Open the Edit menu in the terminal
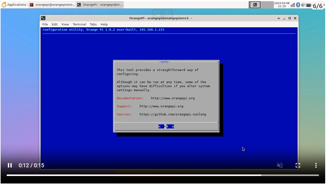Screen dimensions: 327x185 tap(55, 24)
